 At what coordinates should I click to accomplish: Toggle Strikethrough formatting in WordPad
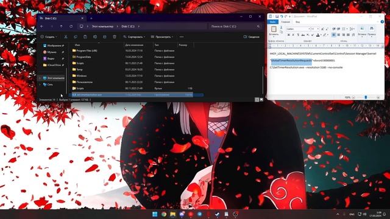pos(303,35)
